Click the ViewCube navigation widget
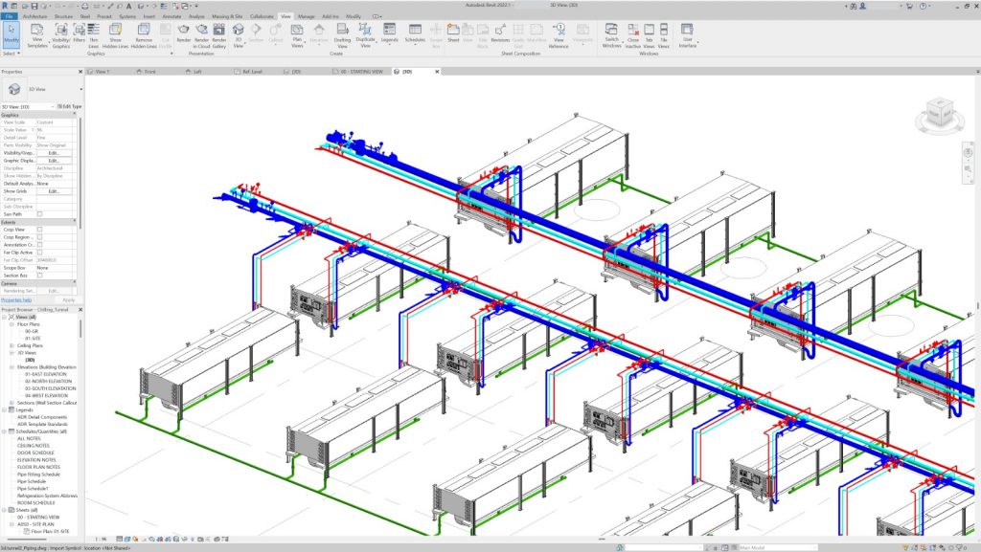This screenshot has height=552, width=981. coord(940,114)
